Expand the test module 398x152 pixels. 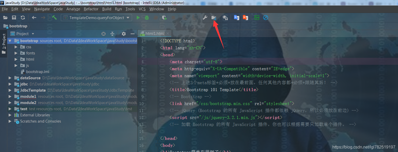(10, 109)
